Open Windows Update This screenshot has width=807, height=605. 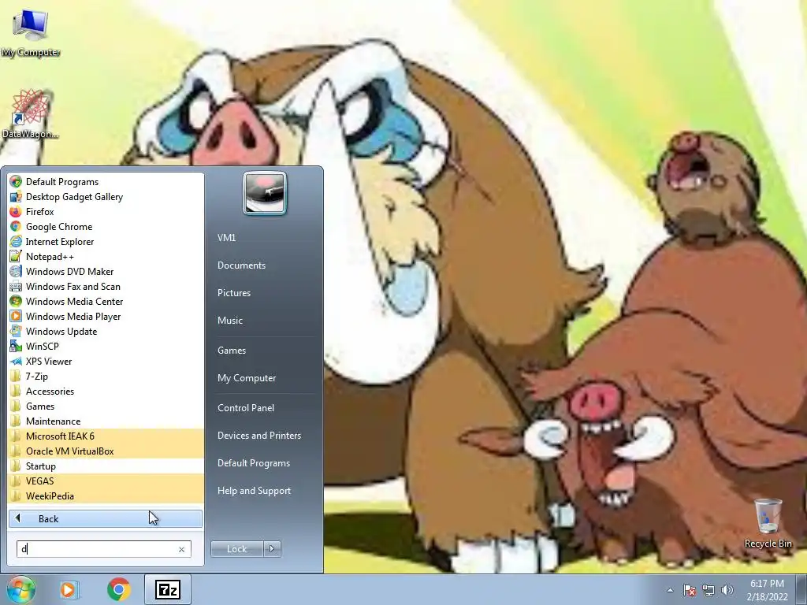pos(106,331)
